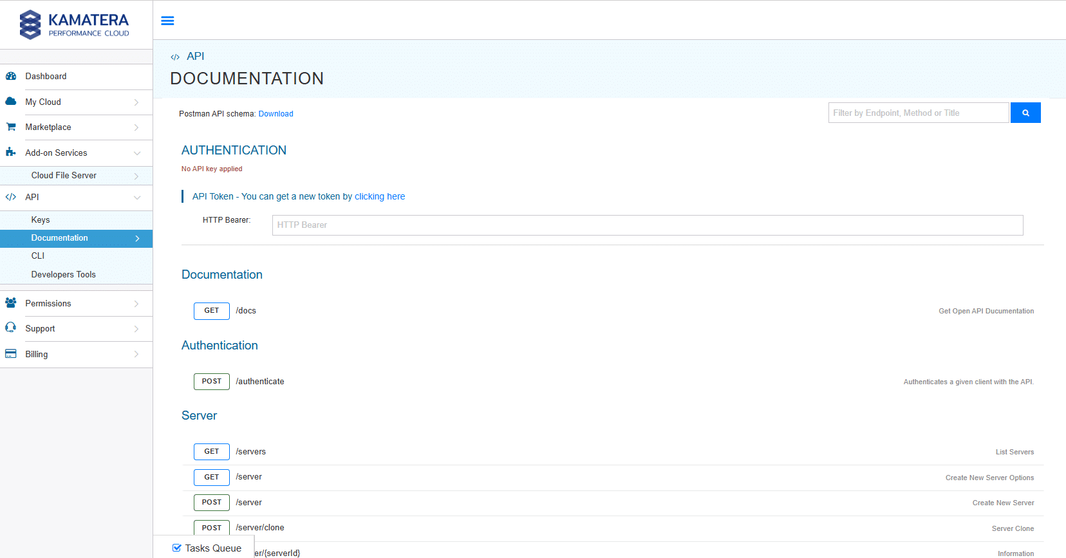Click the My Cloud icon
1066x558 pixels.
(x=11, y=102)
